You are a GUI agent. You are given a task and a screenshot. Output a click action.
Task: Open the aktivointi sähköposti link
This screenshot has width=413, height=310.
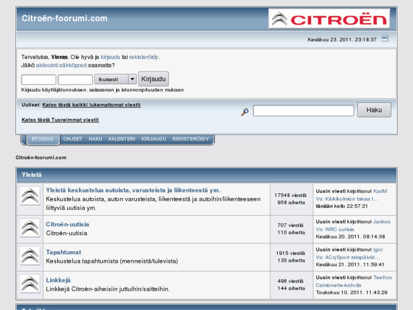[61, 65]
